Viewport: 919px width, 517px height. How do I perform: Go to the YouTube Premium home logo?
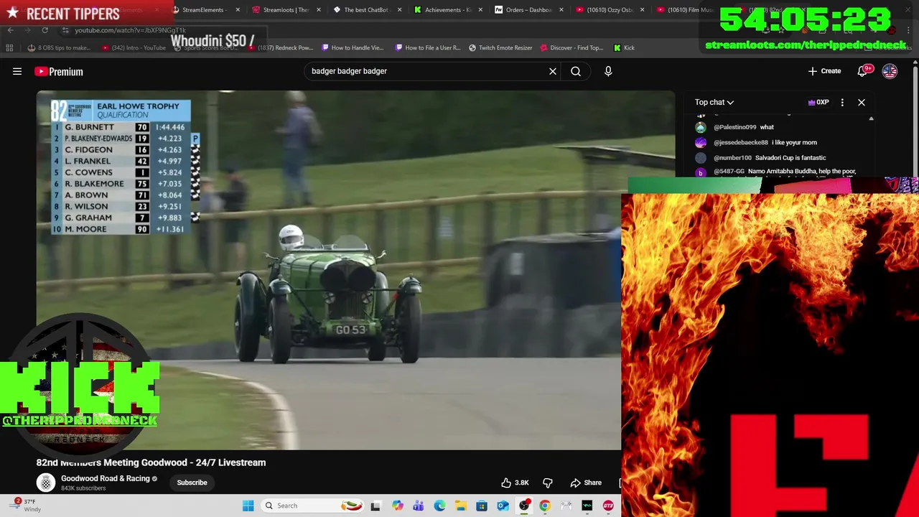coord(59,71)
